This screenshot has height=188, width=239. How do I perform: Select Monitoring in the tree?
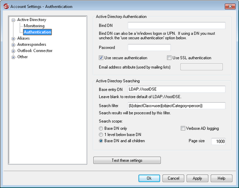(x=34, y=26)
